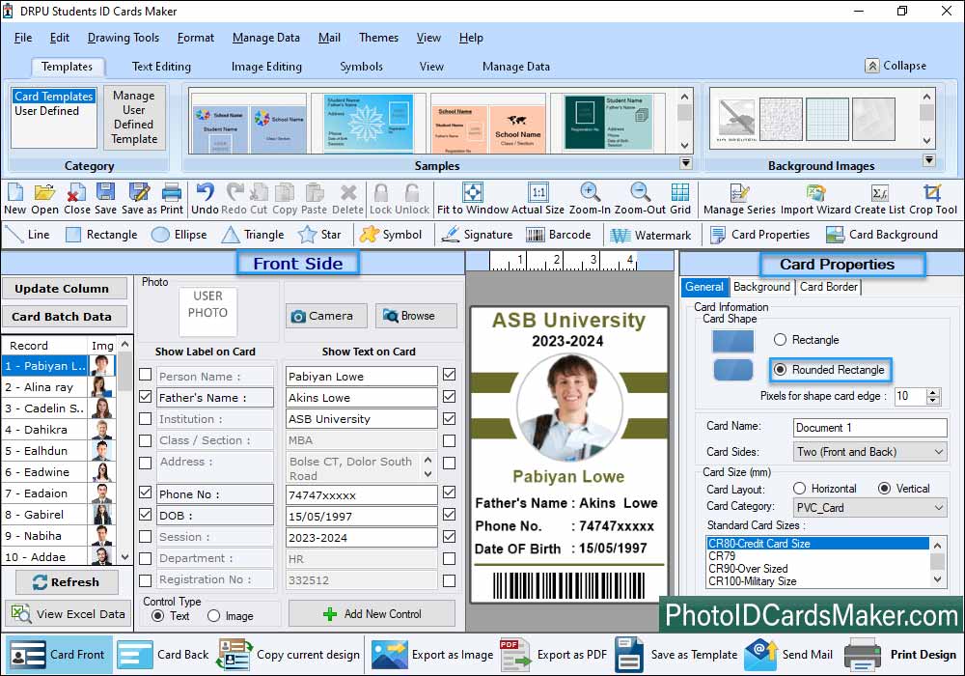This screenshot has width=965, height=676.
Task: Insert a Barcode element
Action: click(x=558, y=235)
